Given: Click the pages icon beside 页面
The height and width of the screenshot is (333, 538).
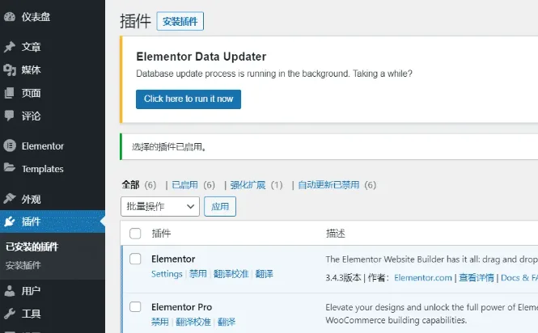Looking at the screenshot, I should click(x=10, y=93).
